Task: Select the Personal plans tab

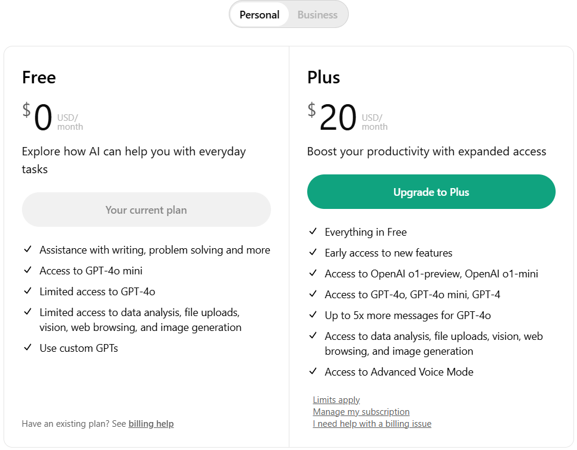Action: 259,15
